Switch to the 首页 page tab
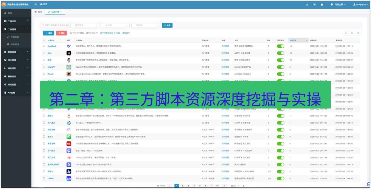Screen dimensions: 371x189 tap(38, 12)
